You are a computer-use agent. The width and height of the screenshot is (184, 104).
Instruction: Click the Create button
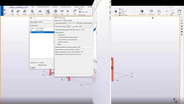pyautogui.click(x=33, y=68)
